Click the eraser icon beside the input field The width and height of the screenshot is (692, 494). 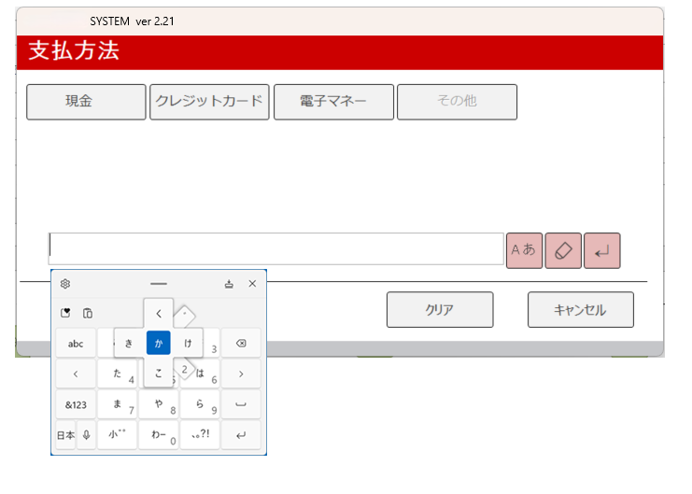point(563,250)
